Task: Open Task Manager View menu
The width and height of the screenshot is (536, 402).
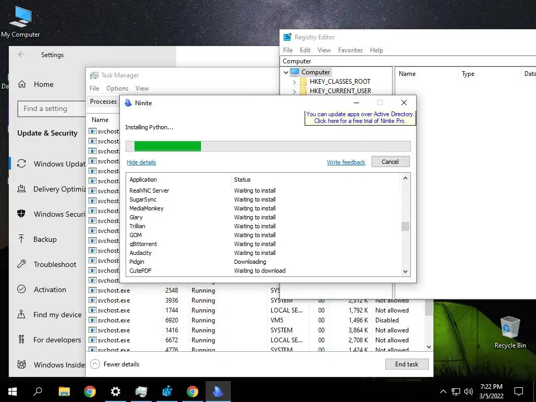Action: [x=142, y=88]
